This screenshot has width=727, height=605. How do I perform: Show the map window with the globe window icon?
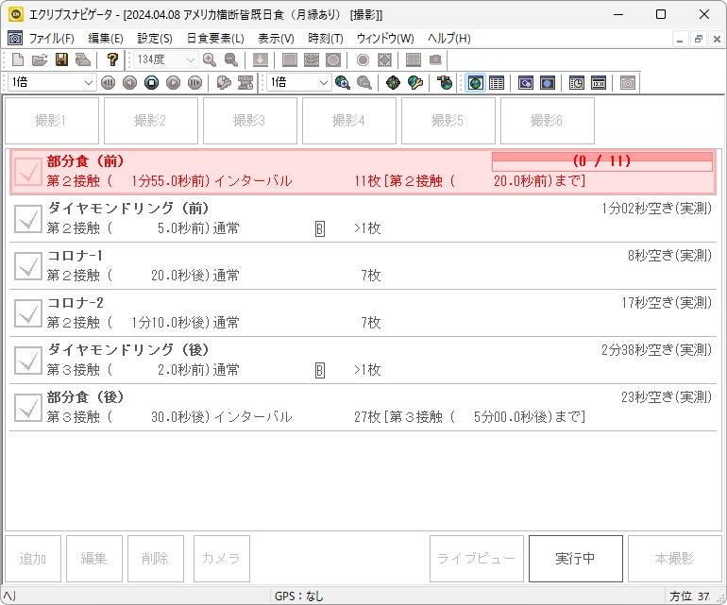pos(475,83)
